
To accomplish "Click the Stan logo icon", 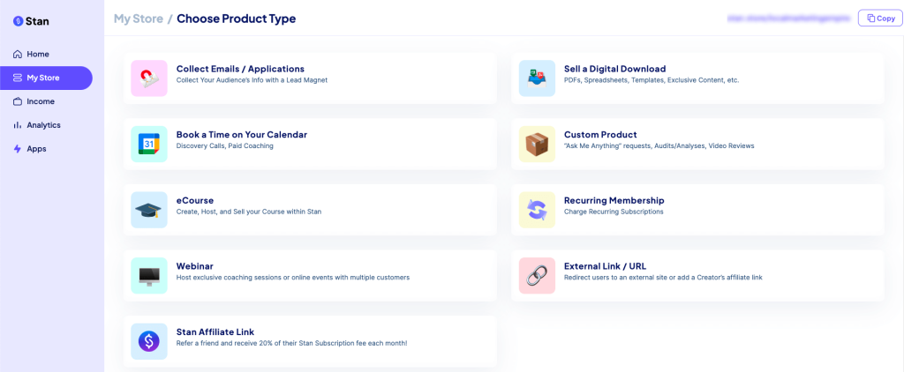I will click(x=18, y=21).
